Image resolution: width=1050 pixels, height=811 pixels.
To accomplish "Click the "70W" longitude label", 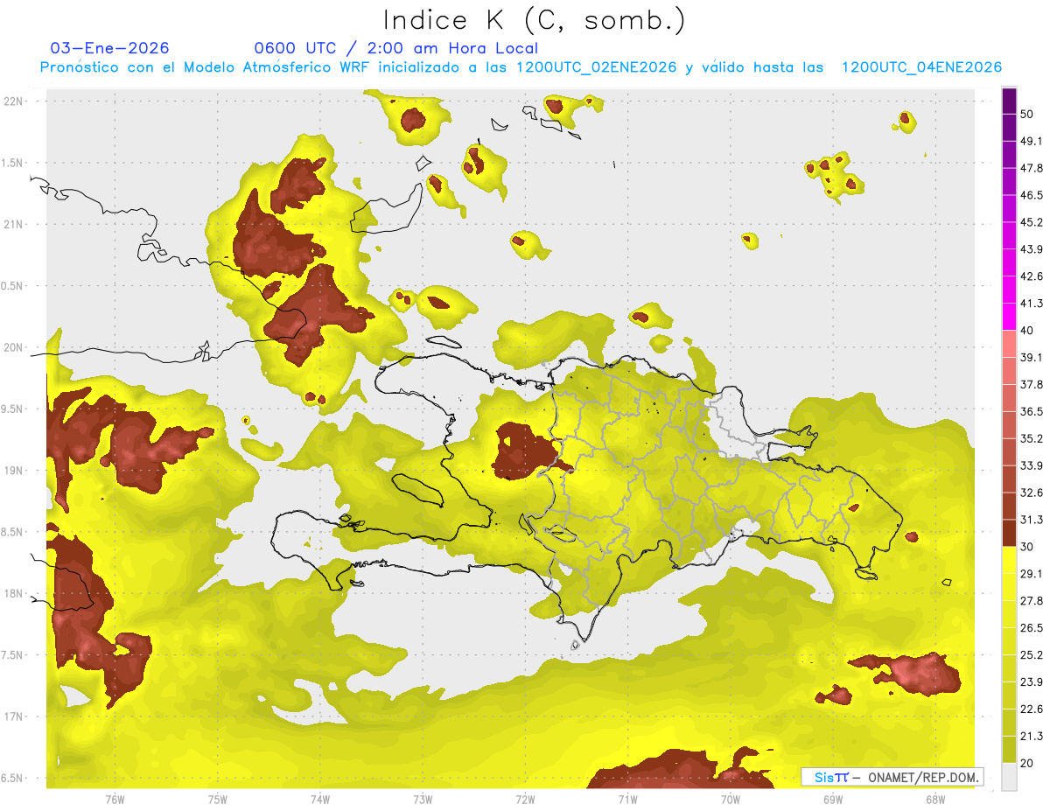I will click(x=731, y=800).
